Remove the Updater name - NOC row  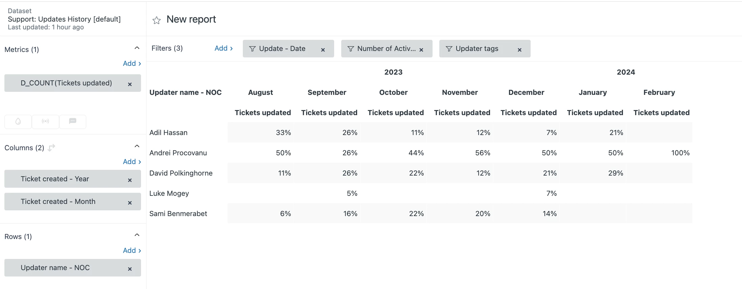[130, 269]
